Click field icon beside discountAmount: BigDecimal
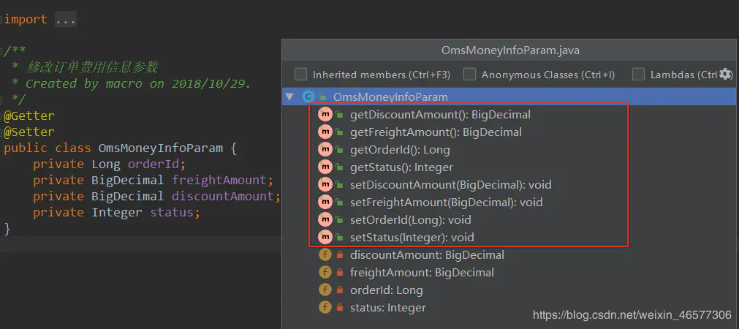Viewport: 739px width, 329px height. 325,255
